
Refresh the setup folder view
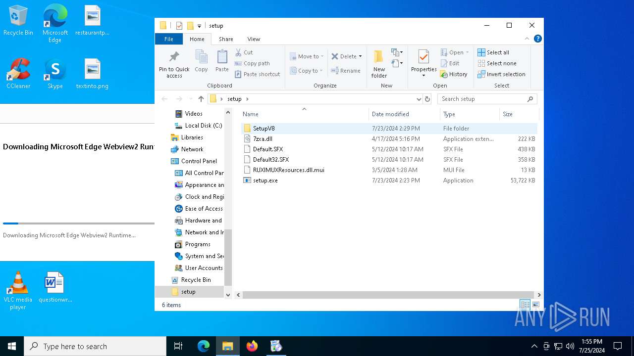(x=427, y=99)
